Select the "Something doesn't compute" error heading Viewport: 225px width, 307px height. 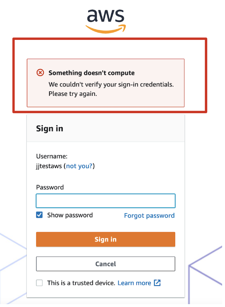tap(91, 73)
